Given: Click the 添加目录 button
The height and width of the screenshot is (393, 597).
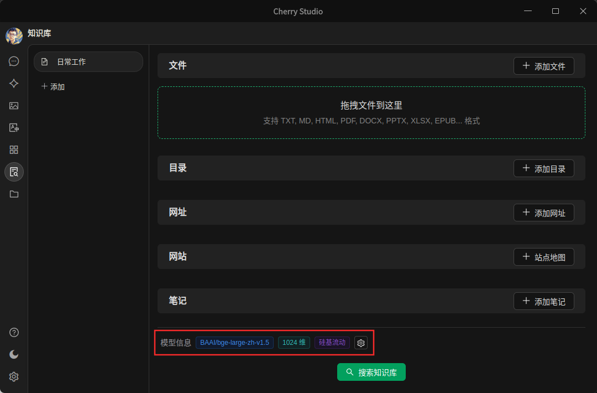Looking at the screenshot, I should tap(544, 168).
